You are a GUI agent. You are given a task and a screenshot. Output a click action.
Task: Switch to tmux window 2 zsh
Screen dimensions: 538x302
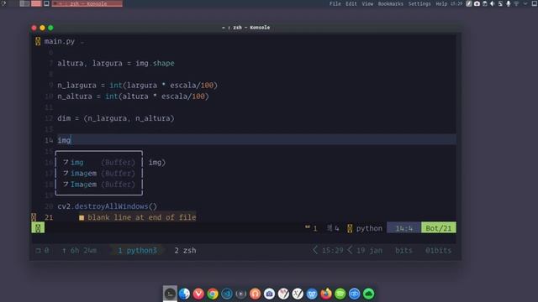(185, 250)
